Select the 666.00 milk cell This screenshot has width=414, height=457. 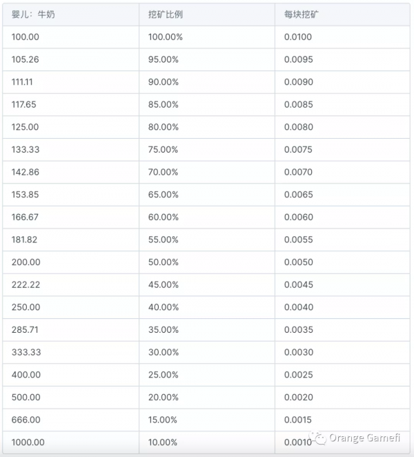point(26,420)
